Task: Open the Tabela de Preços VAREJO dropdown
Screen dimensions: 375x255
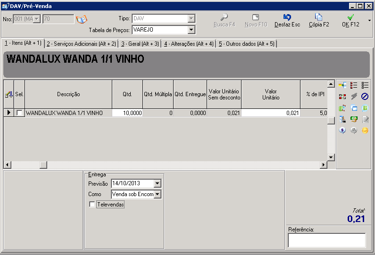Action: point(191,30)
